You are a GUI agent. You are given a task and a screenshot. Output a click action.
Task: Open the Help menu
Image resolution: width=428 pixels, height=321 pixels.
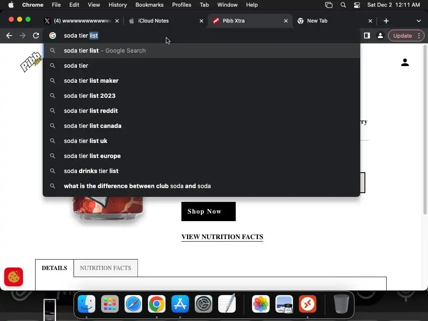point(252,5)
